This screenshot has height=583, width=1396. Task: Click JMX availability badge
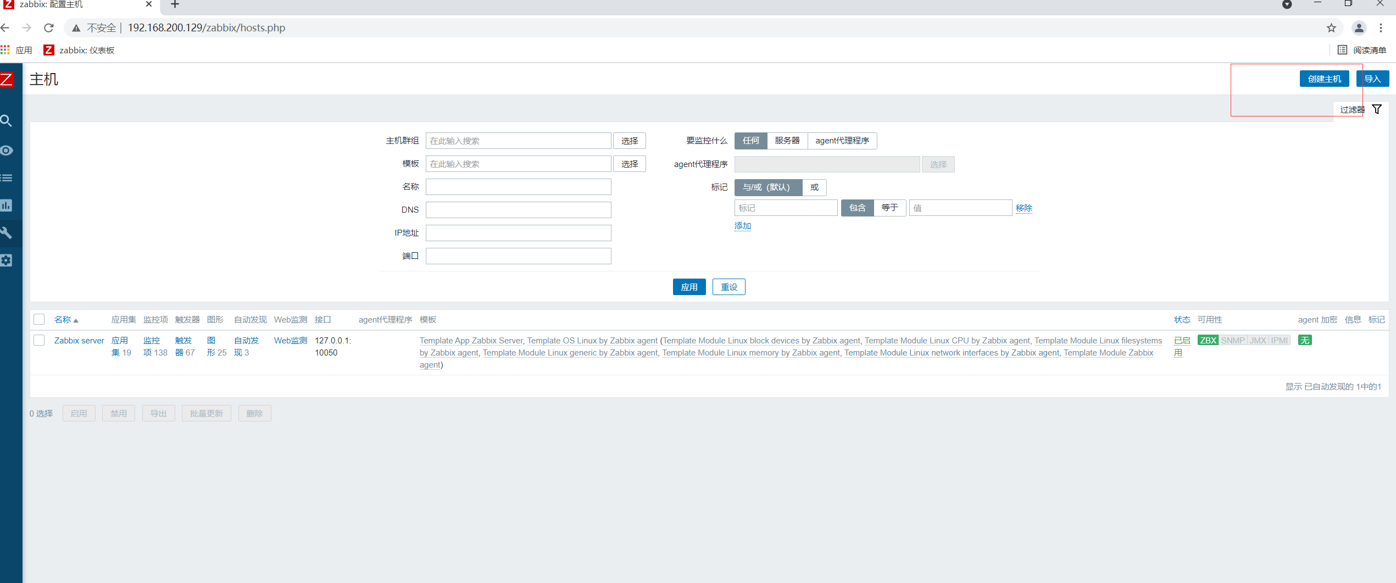(x=1258, y=340)
